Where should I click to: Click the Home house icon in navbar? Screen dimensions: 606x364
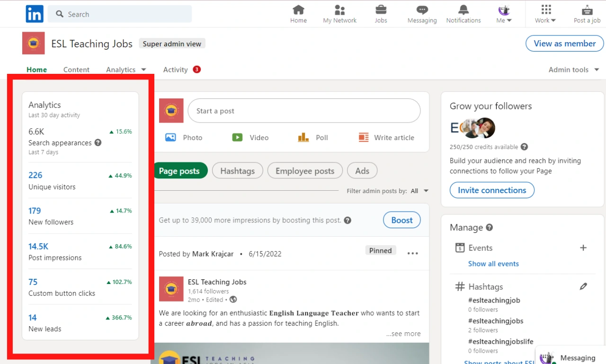click(x=298, y=10)
